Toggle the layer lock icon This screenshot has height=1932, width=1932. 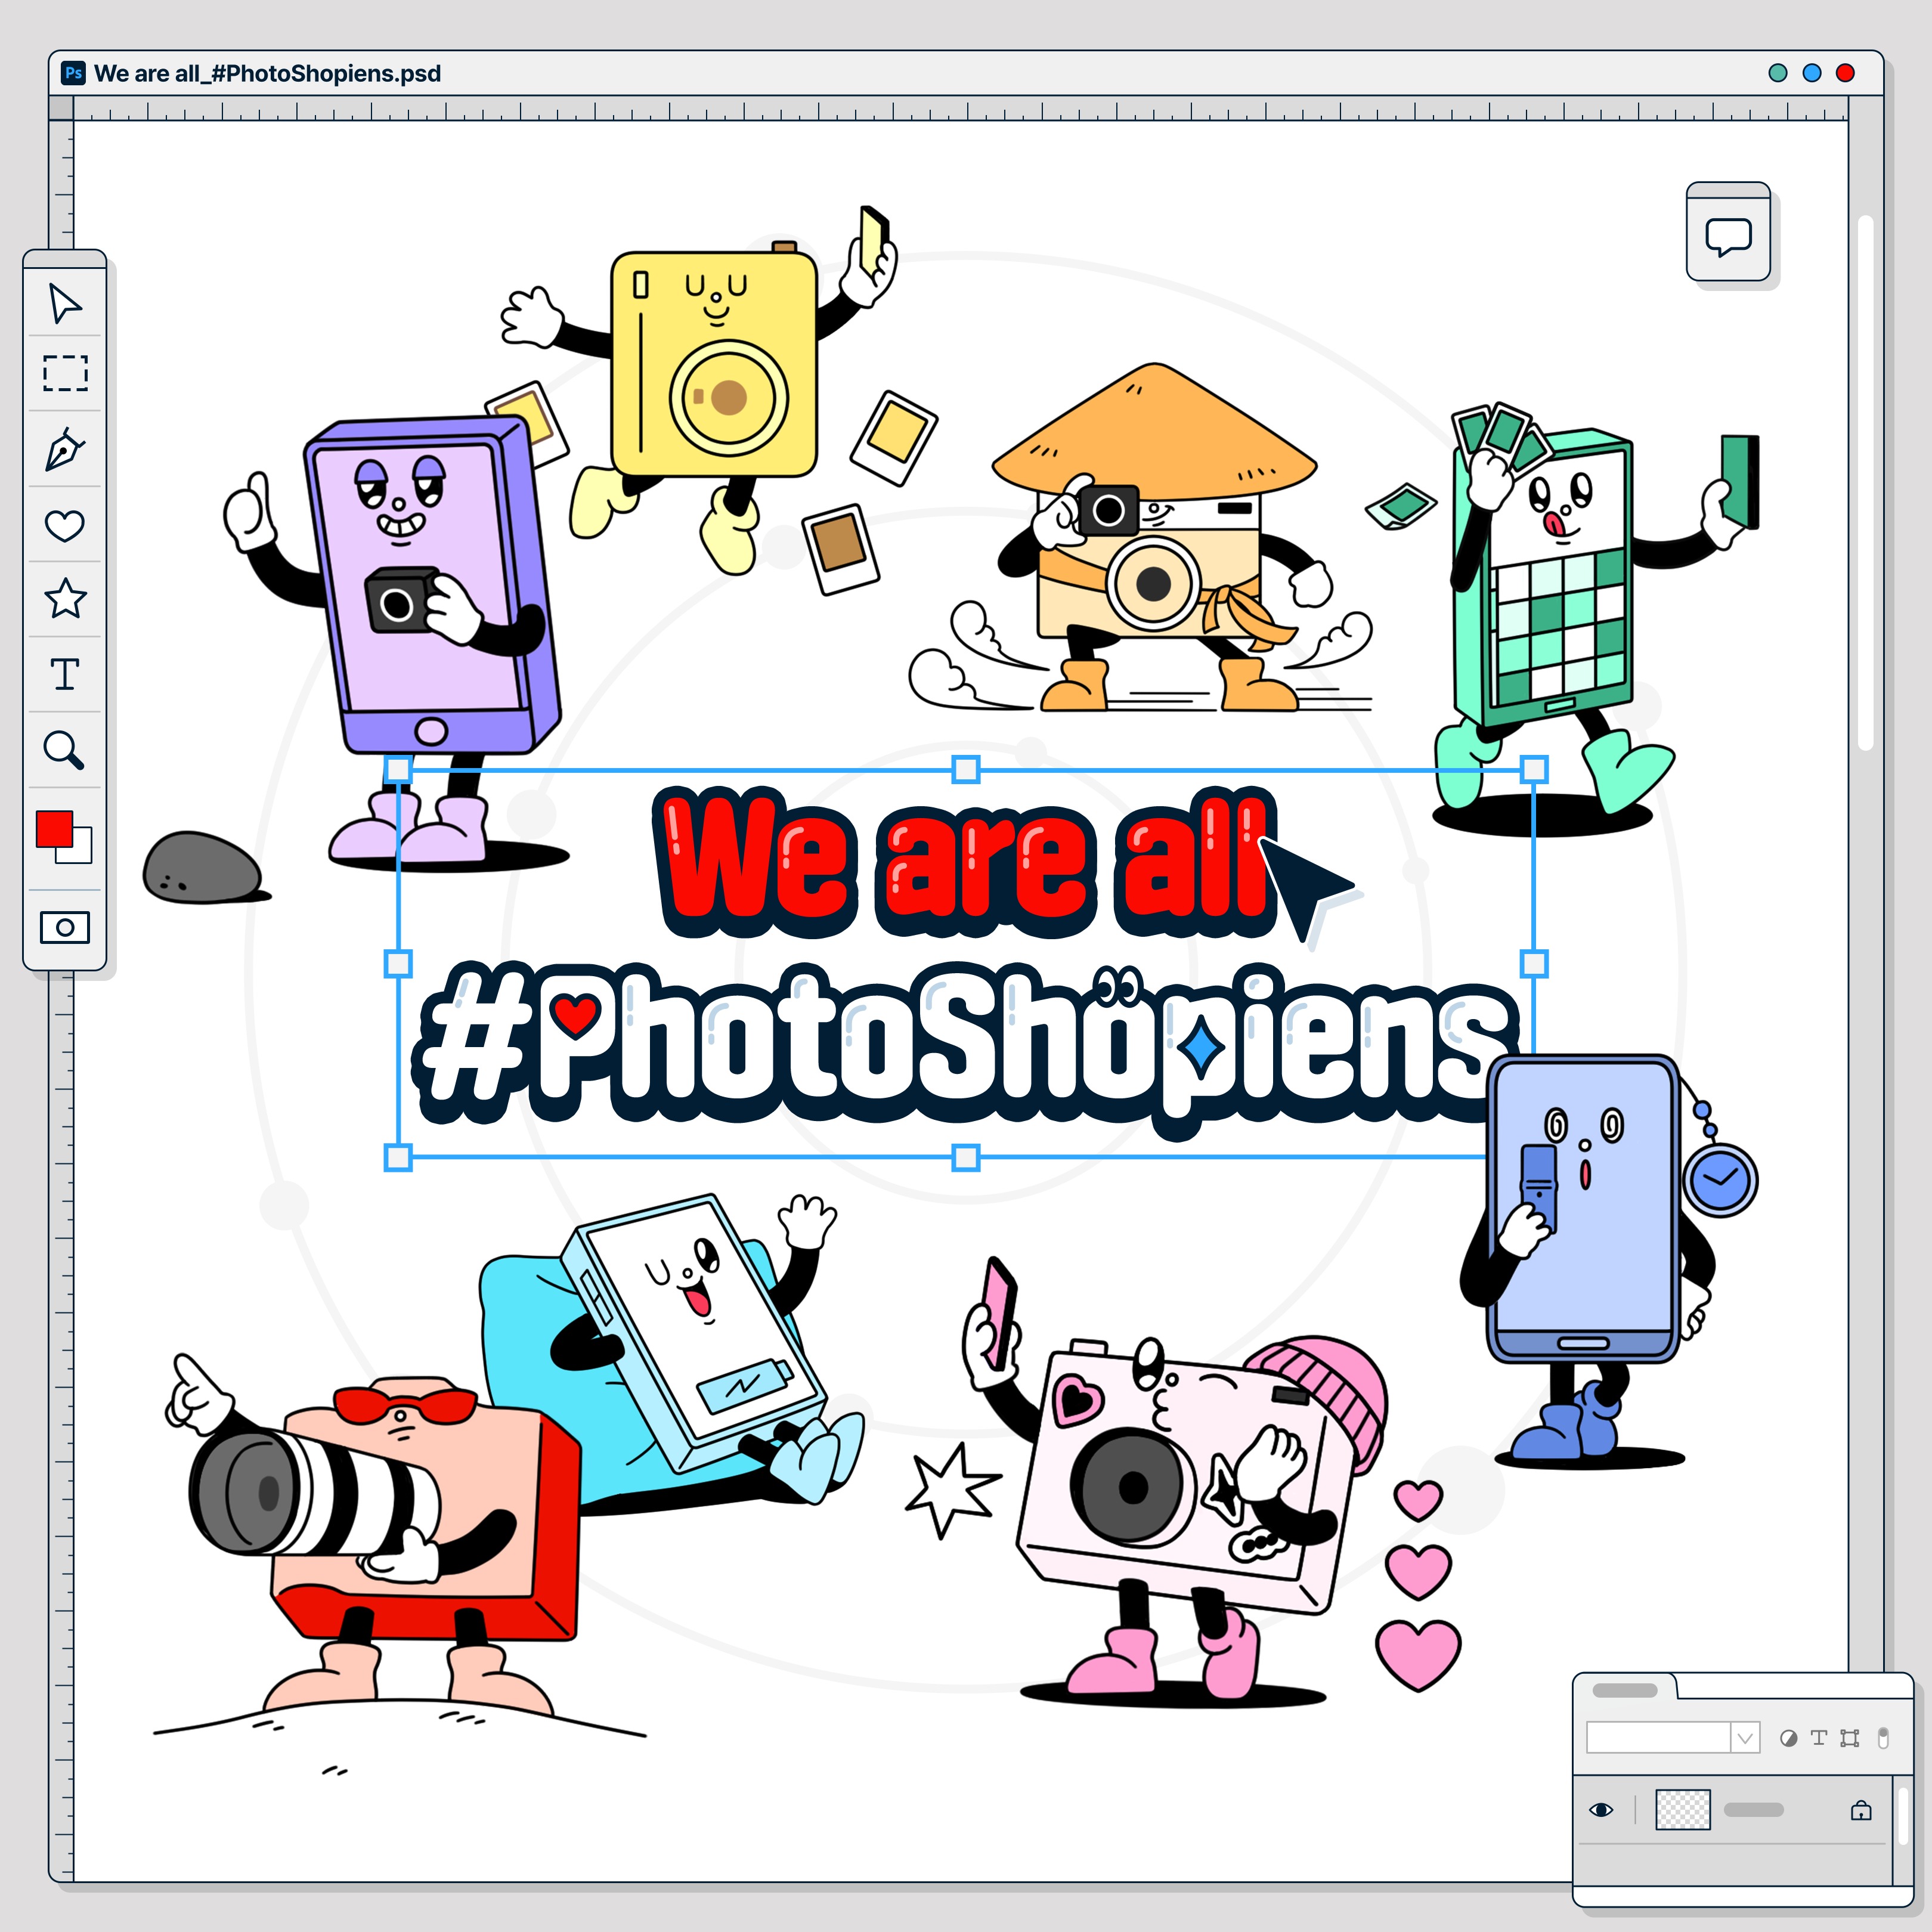pyautogui.click(x=1861, y=1810)
